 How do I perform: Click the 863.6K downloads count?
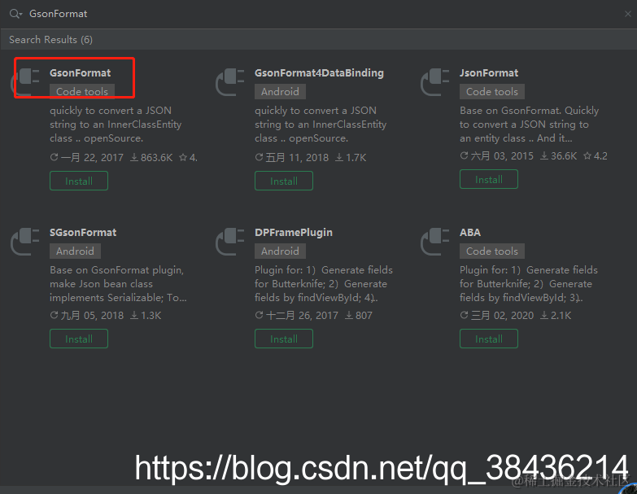[151, 158]
